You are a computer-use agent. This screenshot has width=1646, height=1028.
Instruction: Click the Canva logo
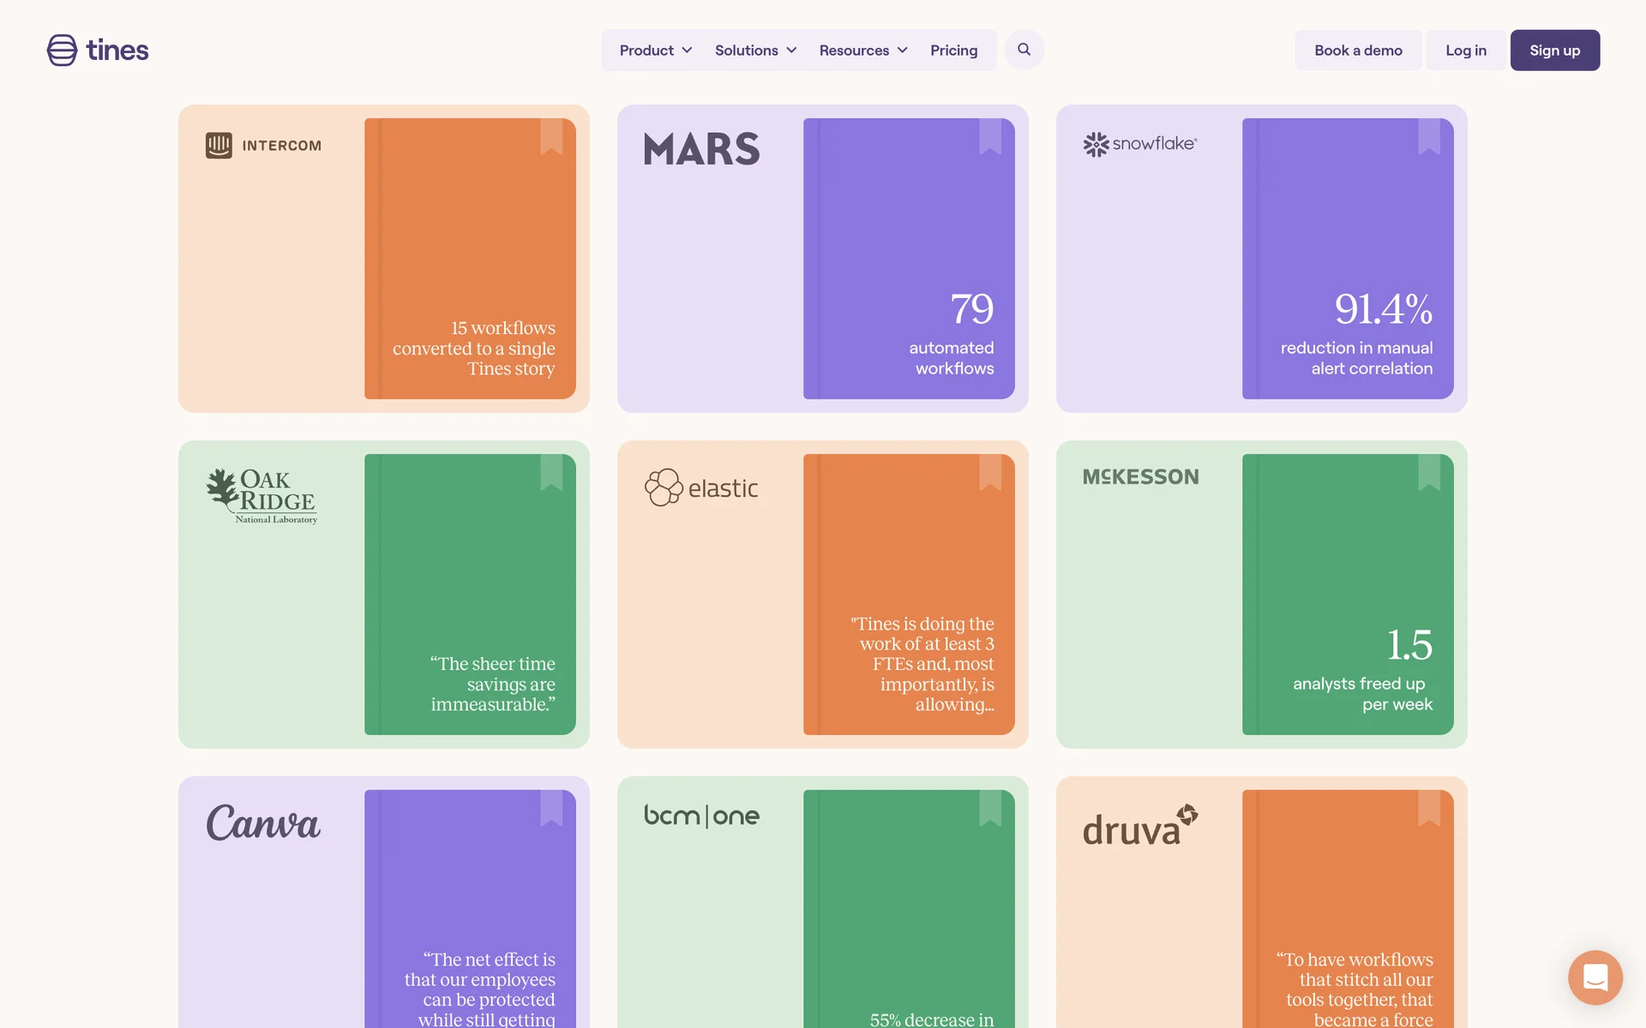click(262, 823)
